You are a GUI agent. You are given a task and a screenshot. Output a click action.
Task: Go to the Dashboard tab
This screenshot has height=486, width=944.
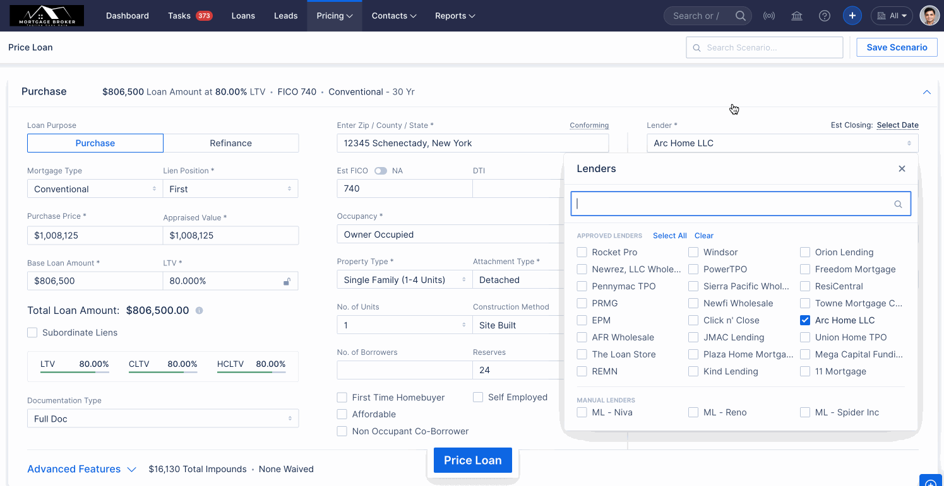pyautogui.click(x=128, y=16)
